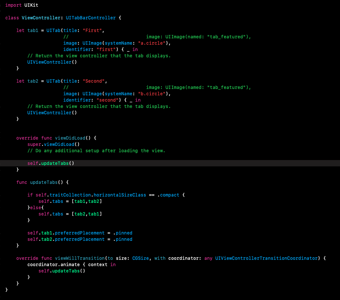
Task: Click the '}else{' line
Action: pyautogui.click(x=35, y=208)
